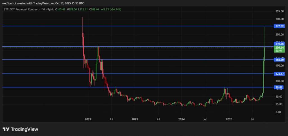Select the 2024 label on time axis
288x136 pixels.
[182, 119]
